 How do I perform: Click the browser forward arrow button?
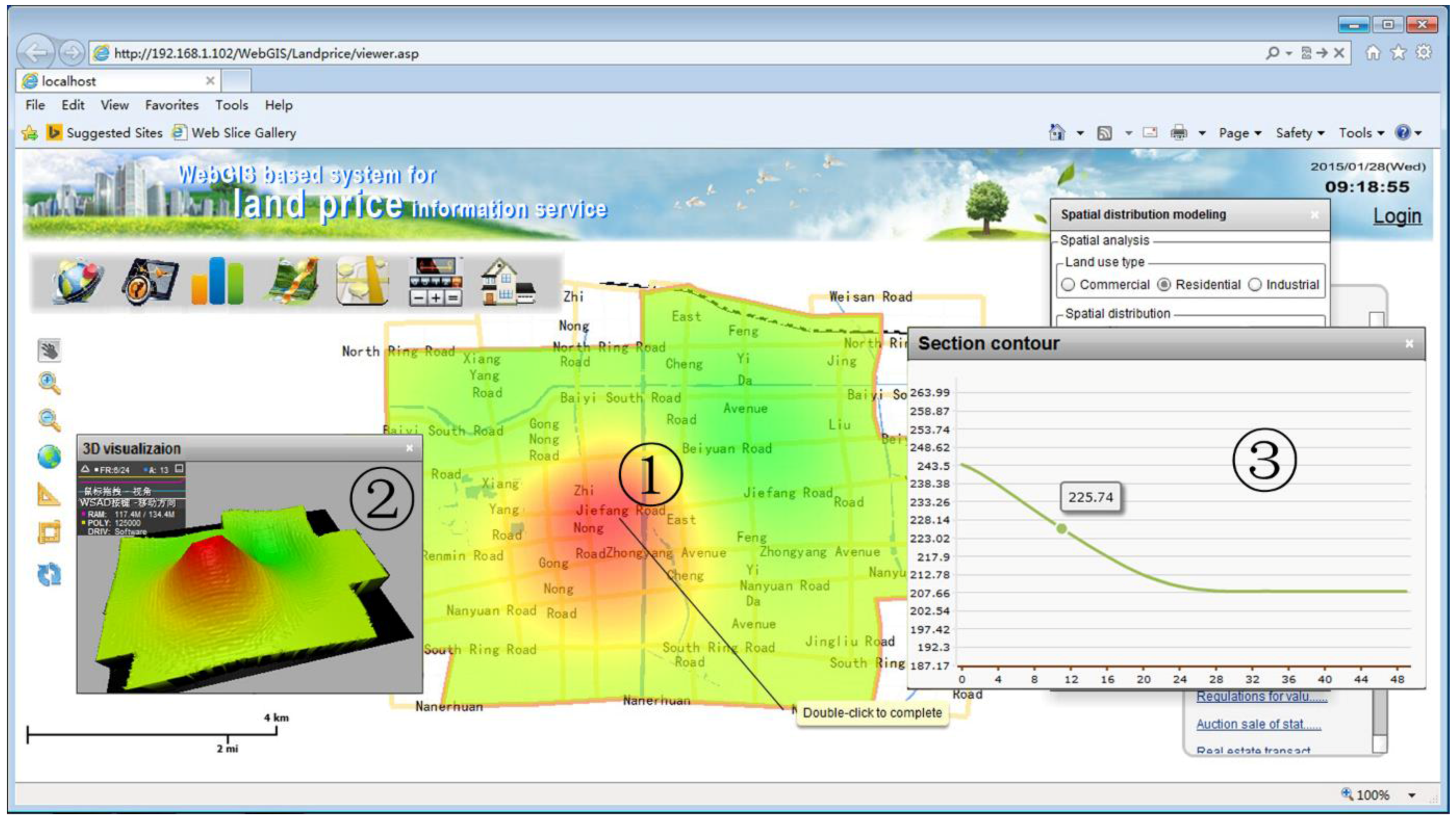click(x=71, y=53)
